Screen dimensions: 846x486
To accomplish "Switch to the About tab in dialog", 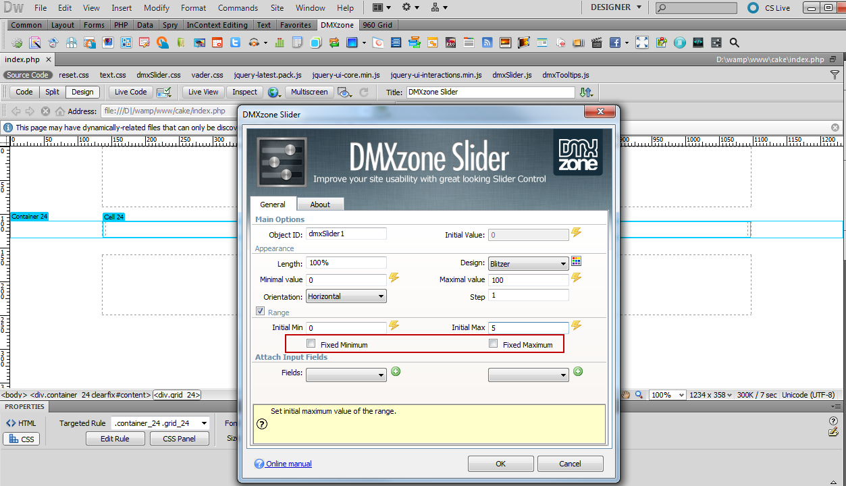I will [x=320, y=205].
